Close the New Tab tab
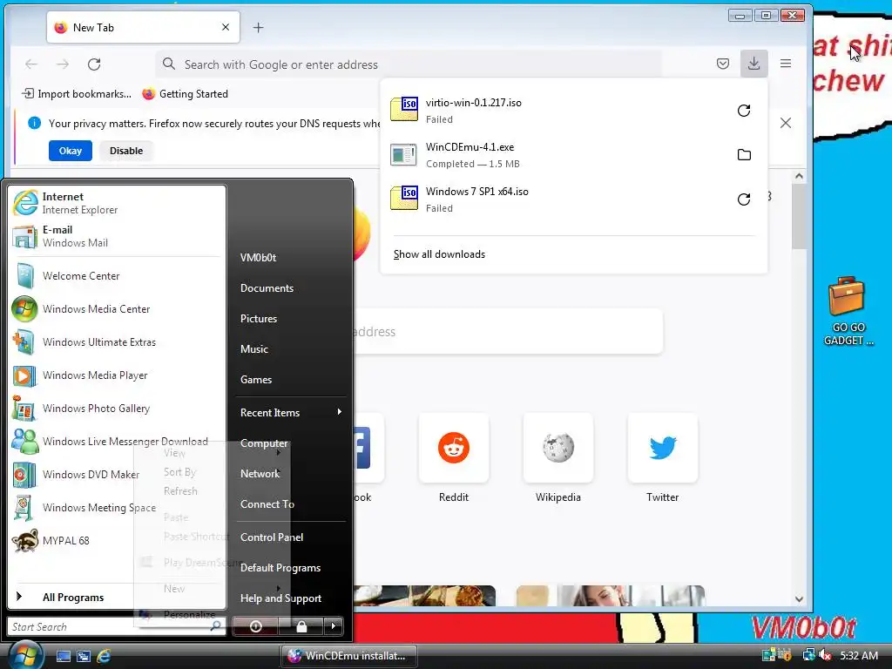The height and width of the screenshot is (669, 892). point(226,27)
